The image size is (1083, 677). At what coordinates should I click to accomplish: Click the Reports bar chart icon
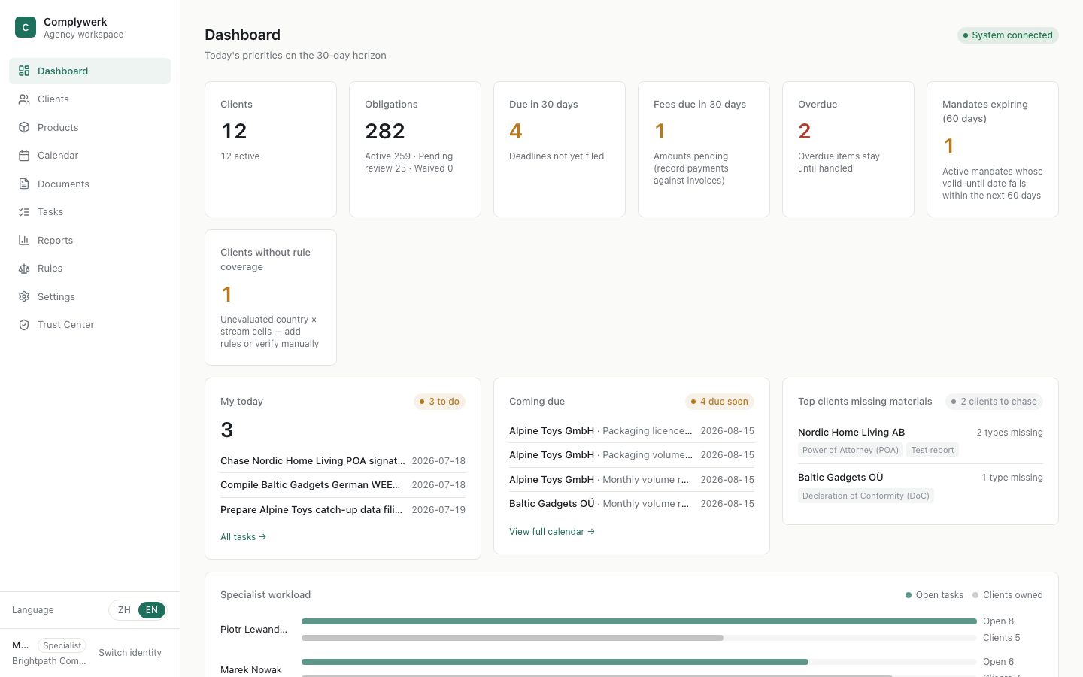tap(24, 240)
